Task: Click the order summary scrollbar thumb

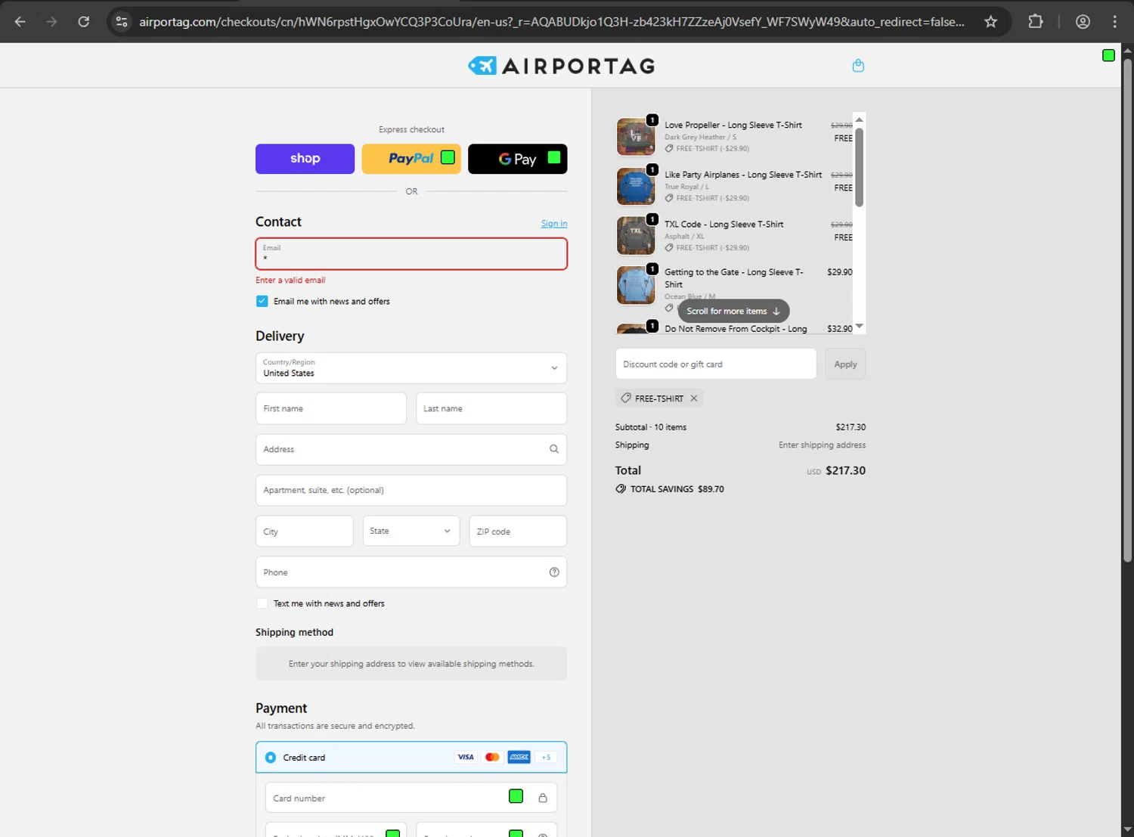Action: coord(859,167)
